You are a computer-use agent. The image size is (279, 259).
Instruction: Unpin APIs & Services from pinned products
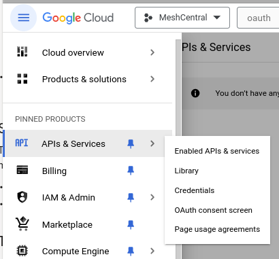[131, 143]
